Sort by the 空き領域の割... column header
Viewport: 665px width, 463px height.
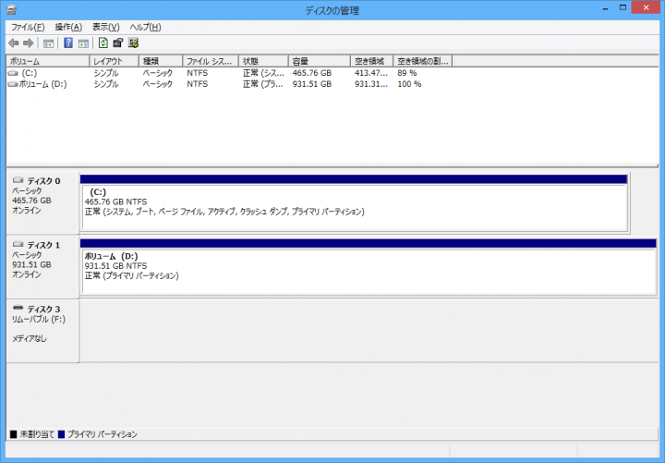point(423,61)
